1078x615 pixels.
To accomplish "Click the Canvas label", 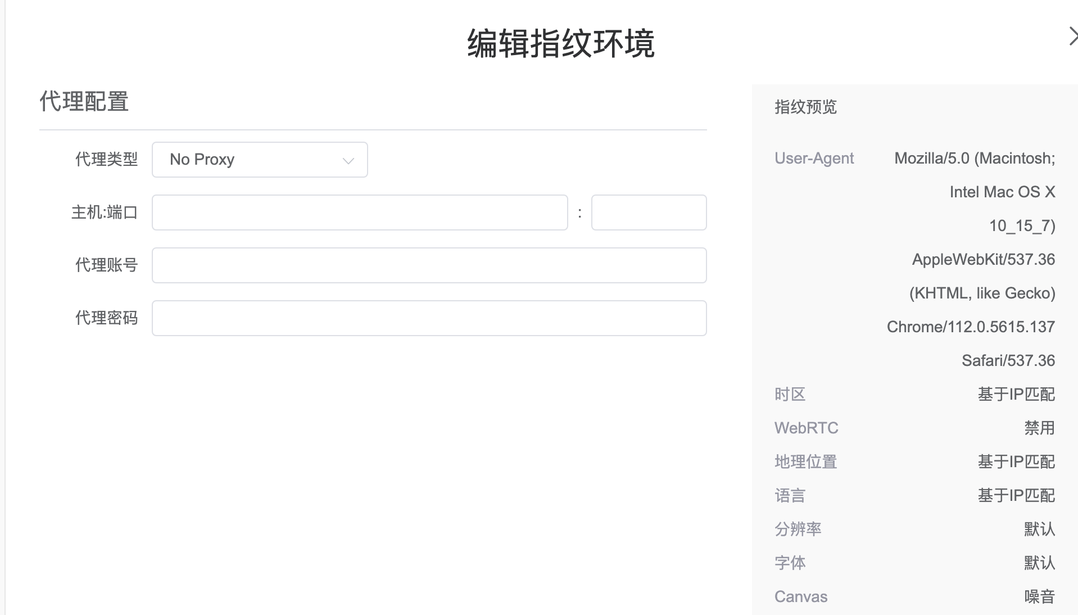I will 801,597.
